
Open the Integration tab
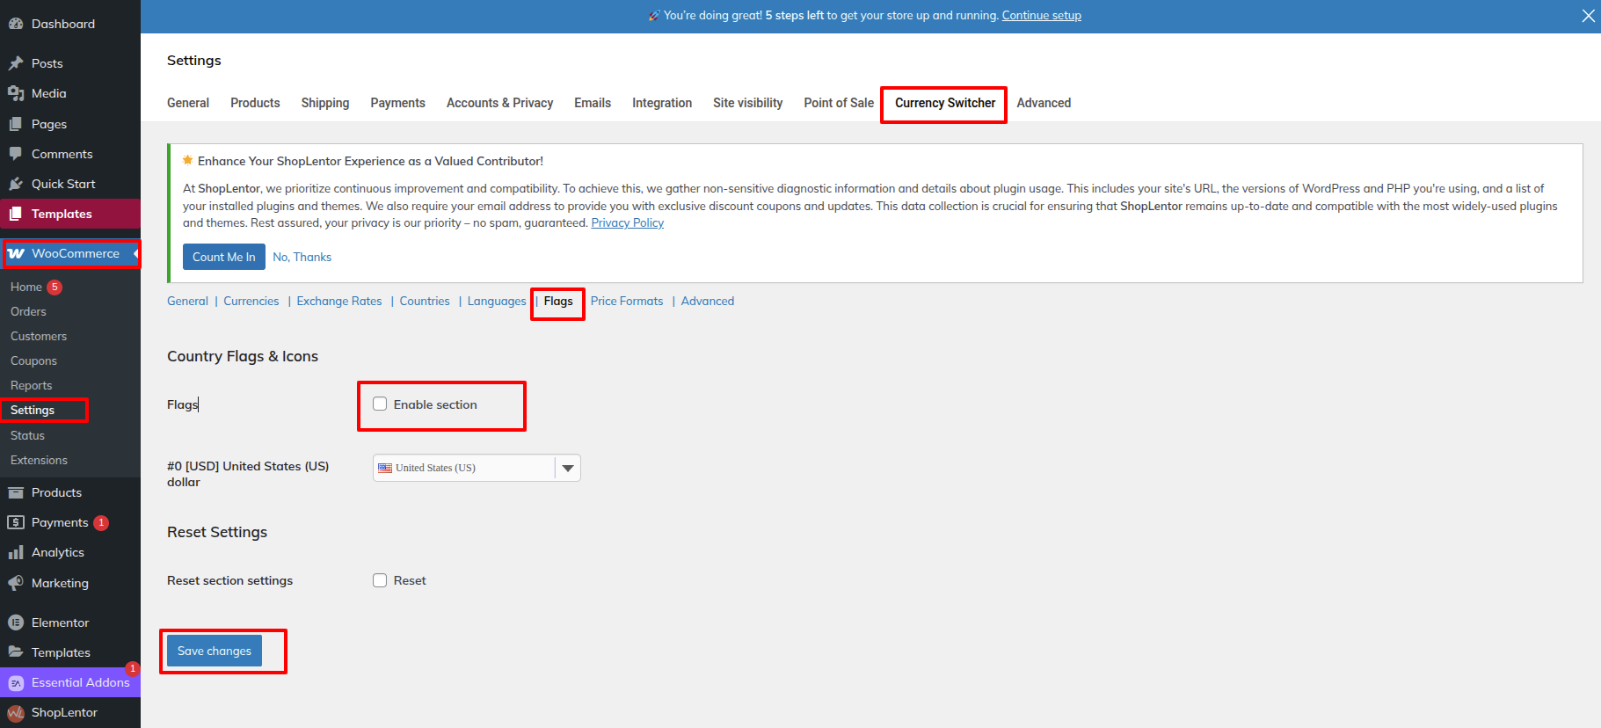click(662, 103)
